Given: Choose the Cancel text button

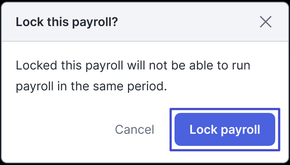Looking at the screenshot, I should point(135,129).
